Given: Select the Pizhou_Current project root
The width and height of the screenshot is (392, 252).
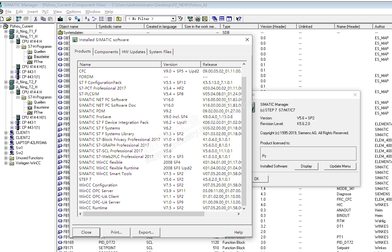Looking at the screenshot, I should coord(21,26).
